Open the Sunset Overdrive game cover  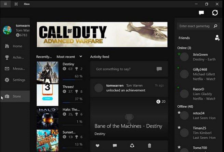tap(48, 140)
